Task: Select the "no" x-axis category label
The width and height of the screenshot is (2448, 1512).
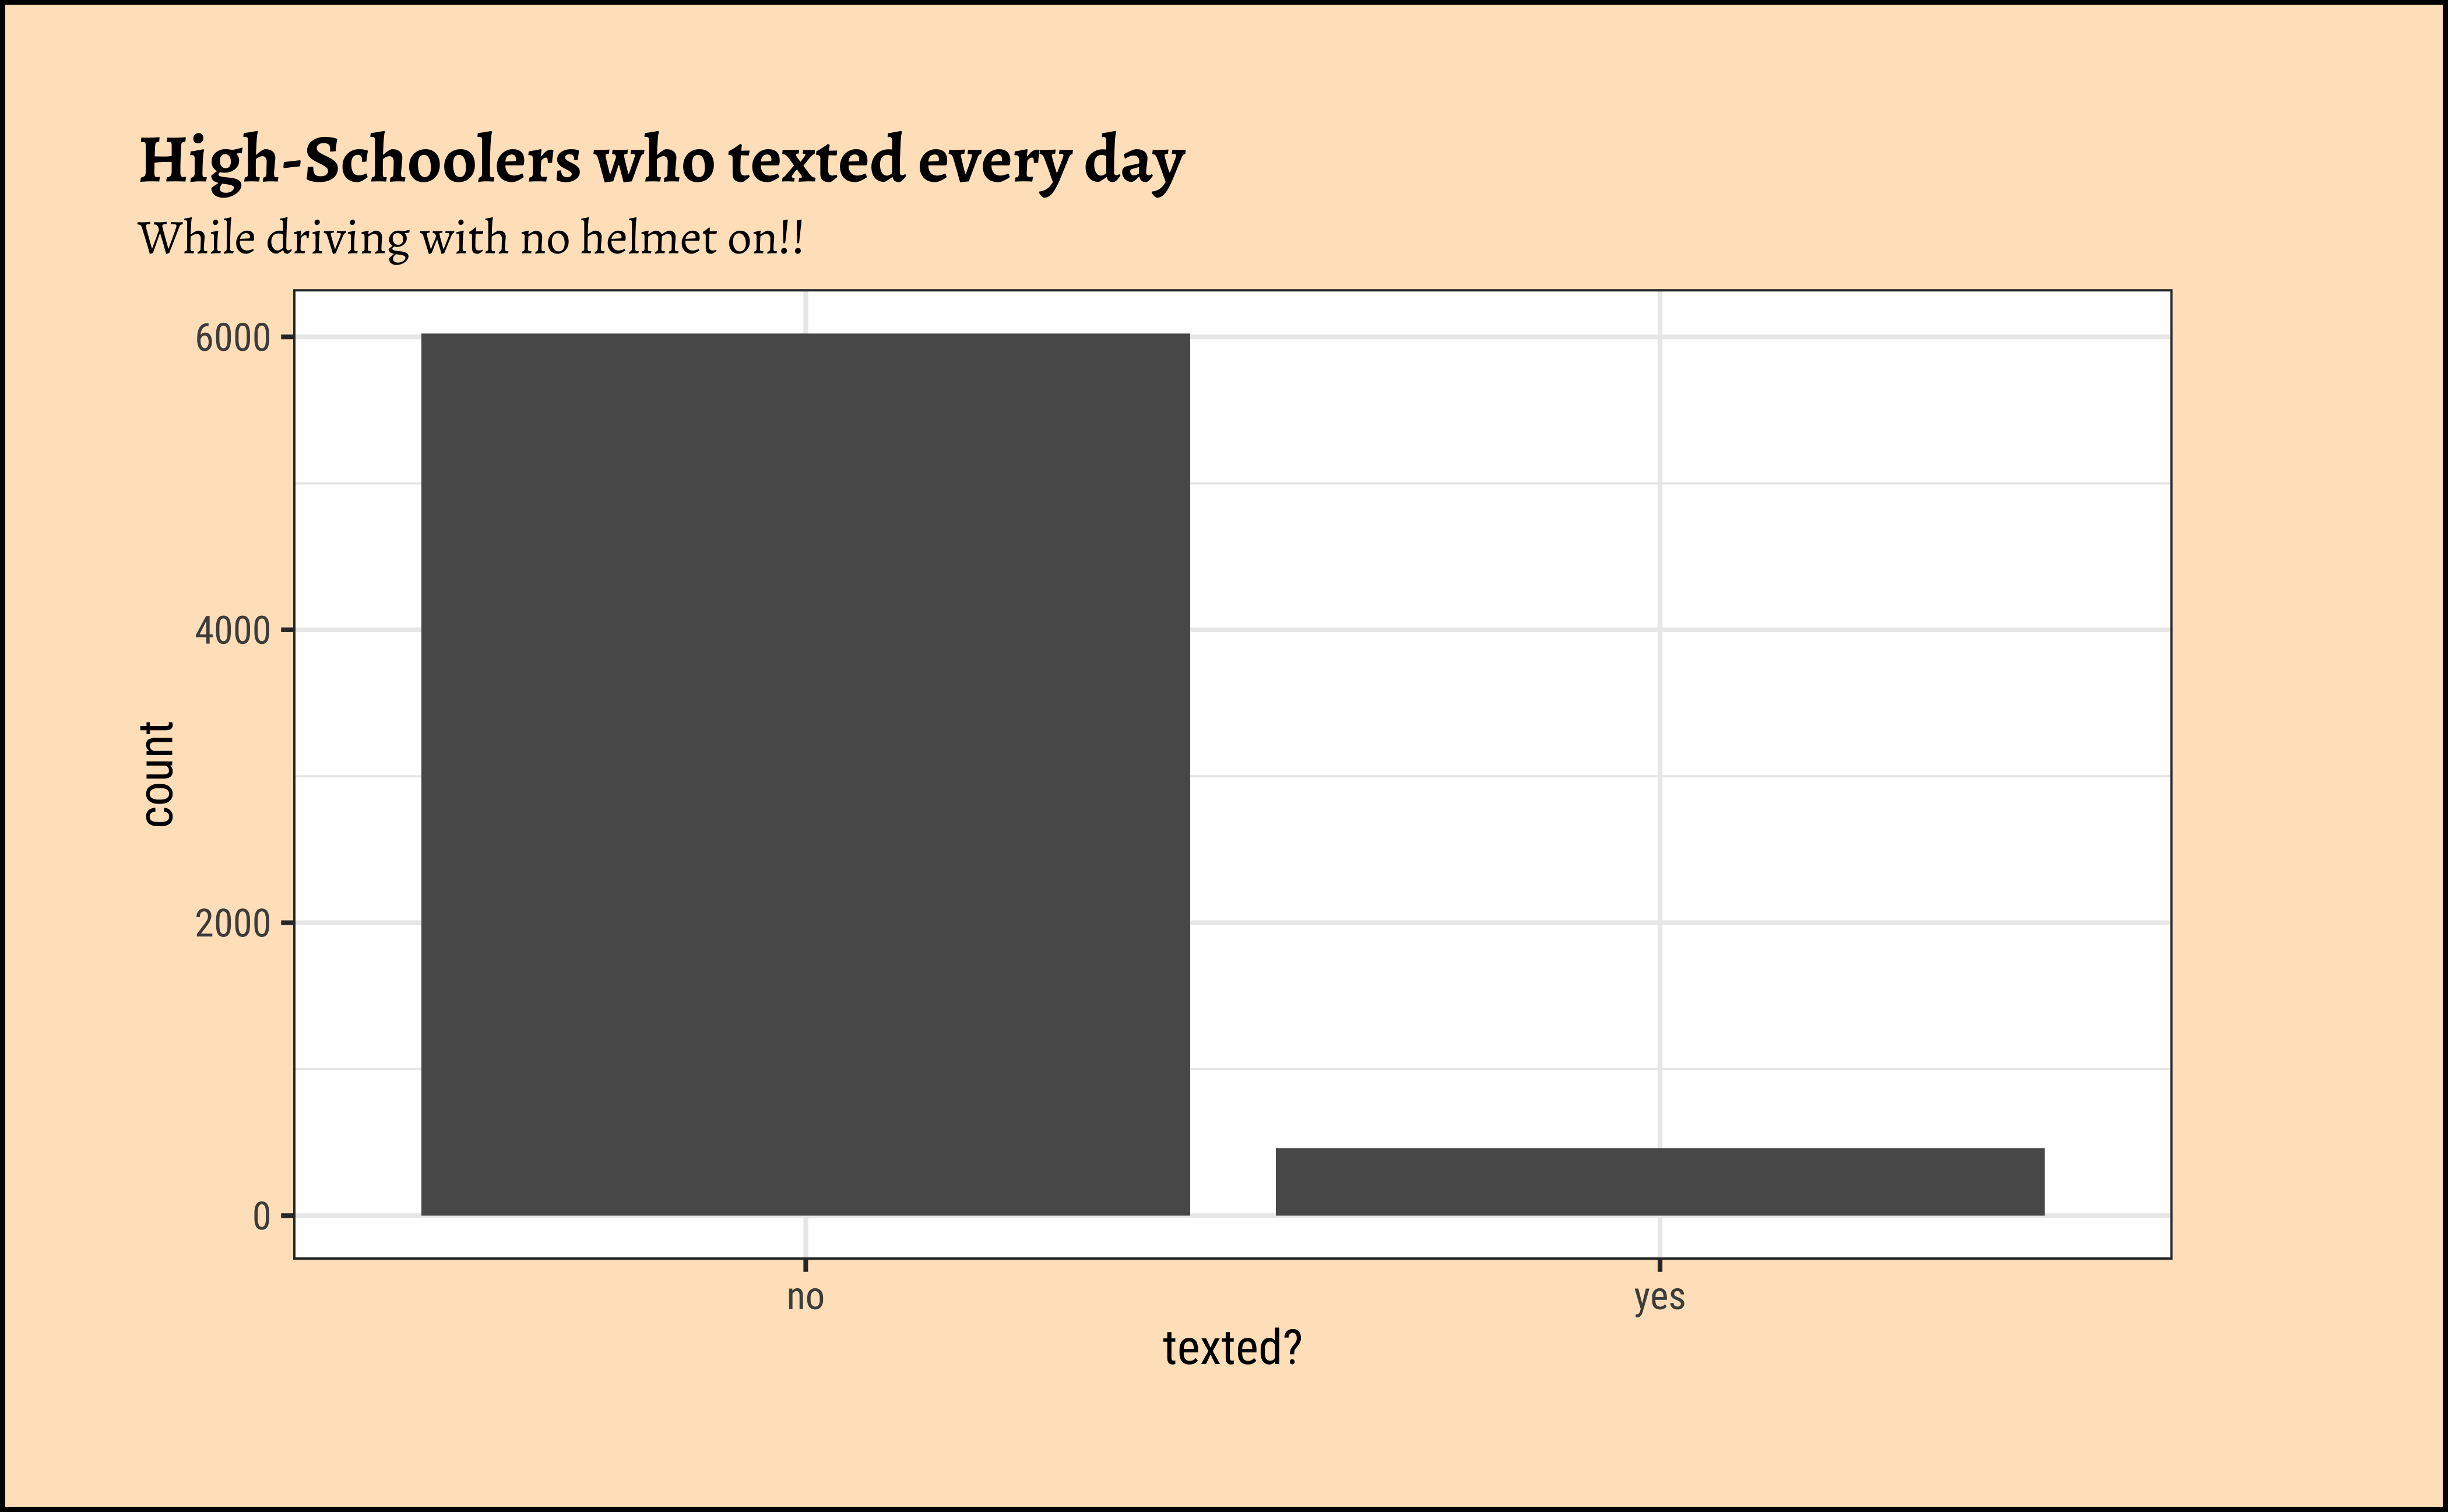Action: coord(804,1297)
